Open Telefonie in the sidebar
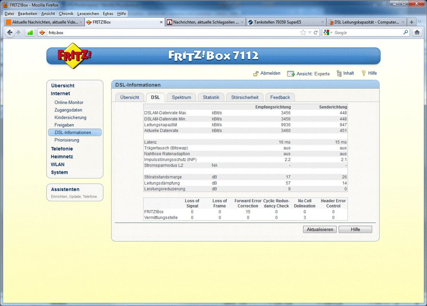427x306 pixels. coord(62,149)
